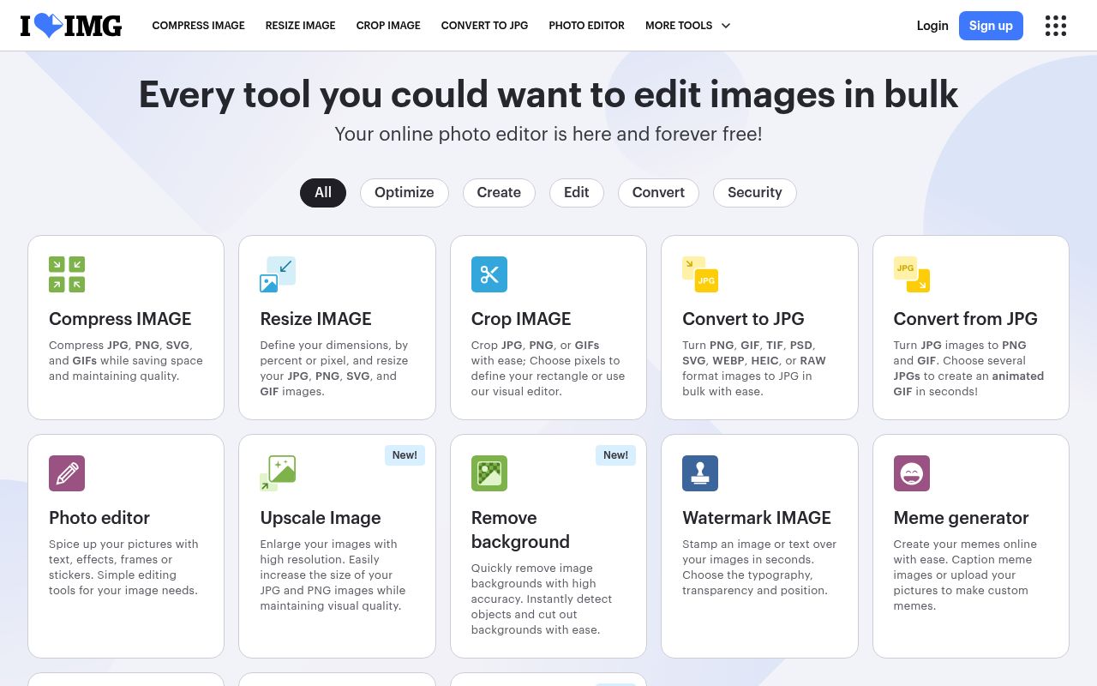This screenshot has width=1097, height=686.
Task: Click the Upscale Image icon
Action: [x=278, y=473]
